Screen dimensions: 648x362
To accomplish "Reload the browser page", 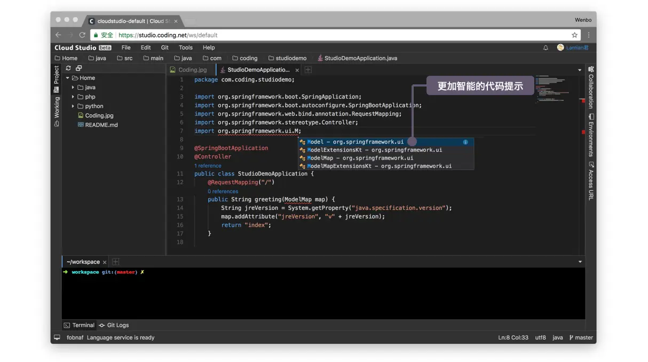I will [x=82, y=35].
